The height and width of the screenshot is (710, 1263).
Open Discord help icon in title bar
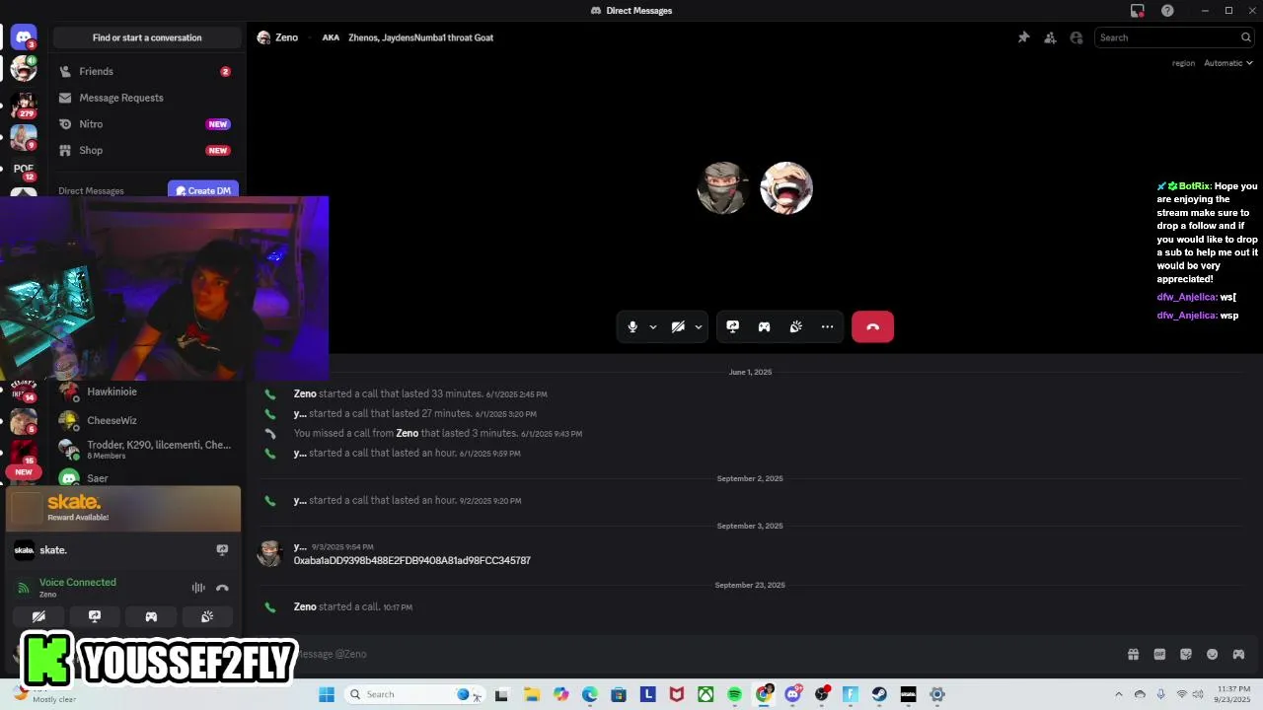[1167, 11]
